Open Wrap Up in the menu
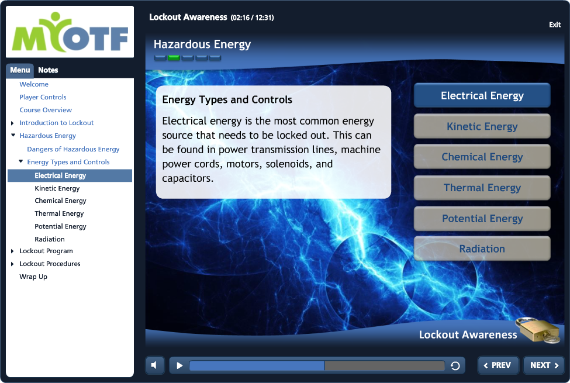The image size is (570, 383). pyautogui.click(x=33, y=277)
